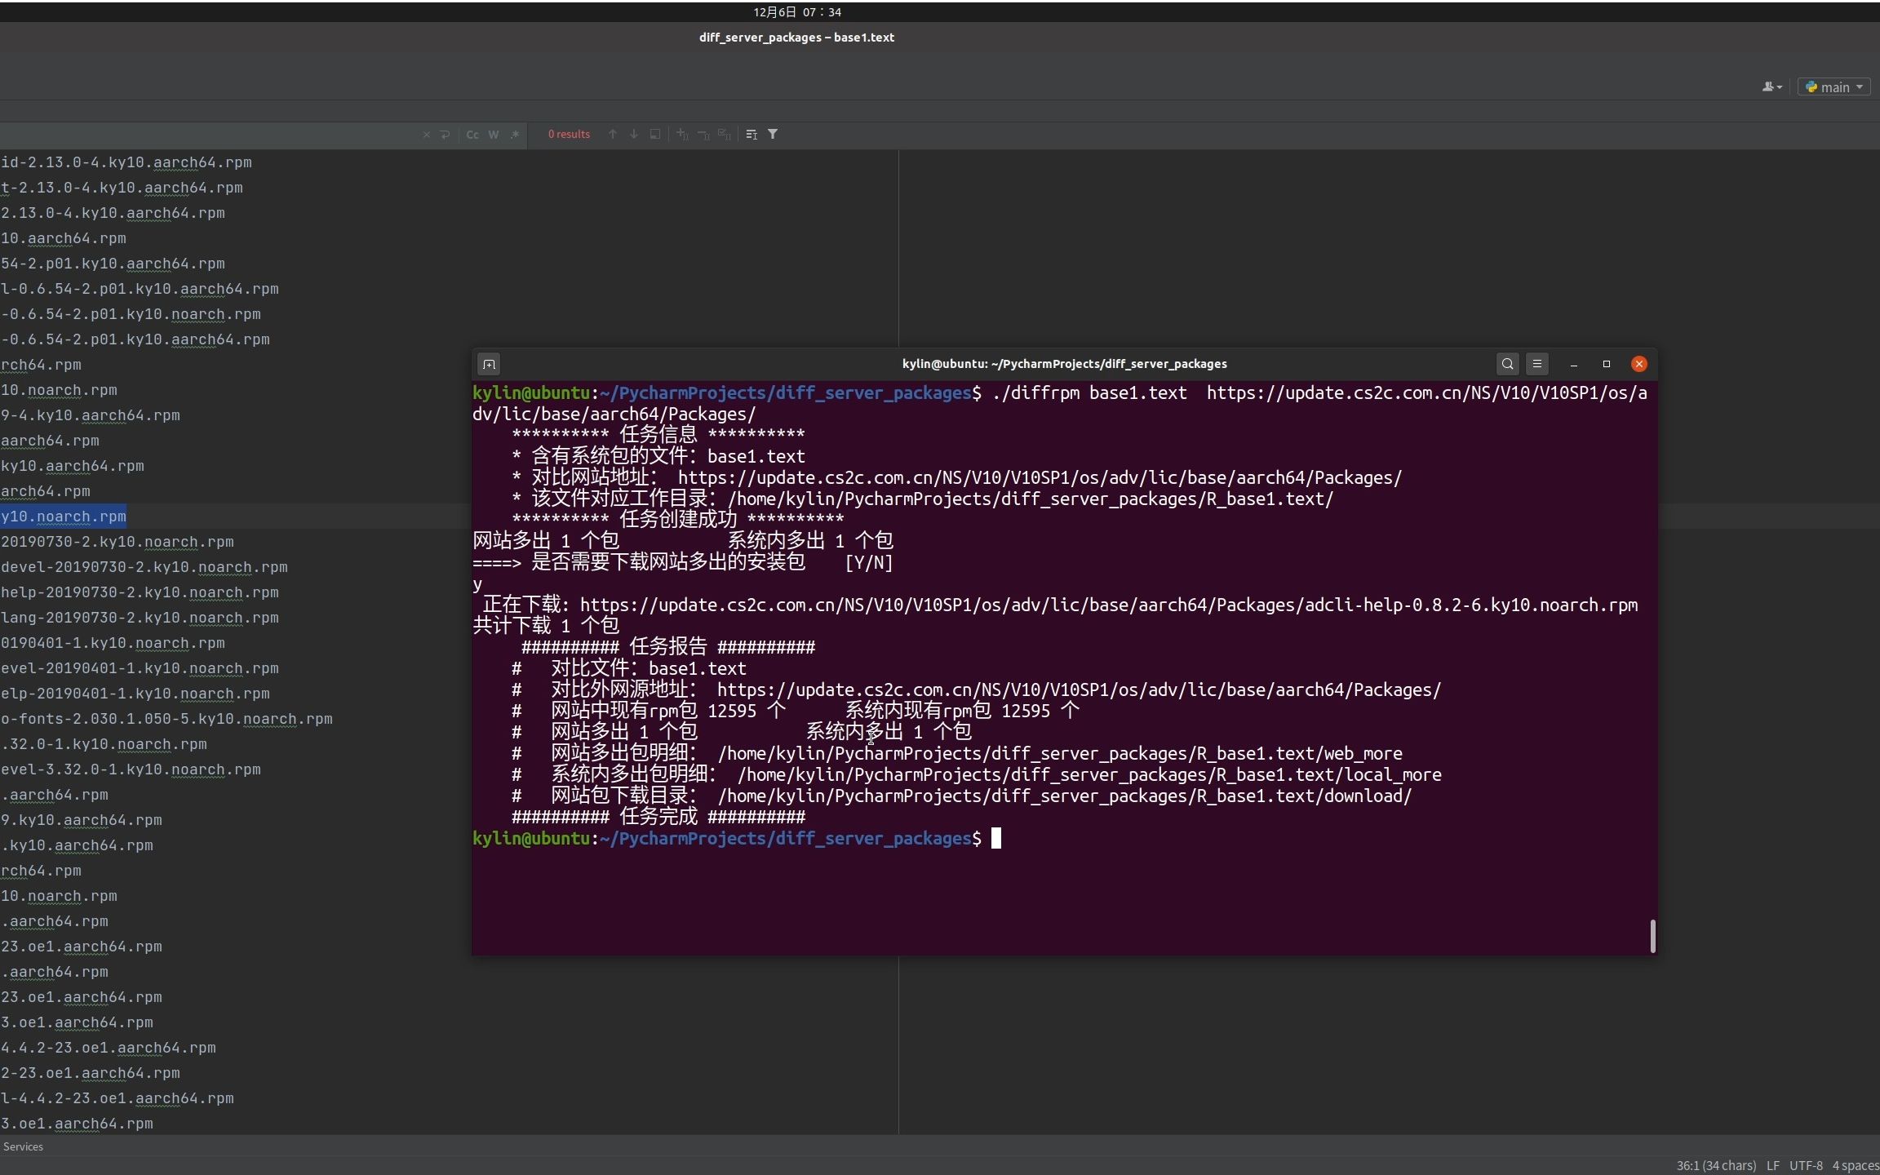Click '任务完成' line in terminal

[x=658, y=818]
